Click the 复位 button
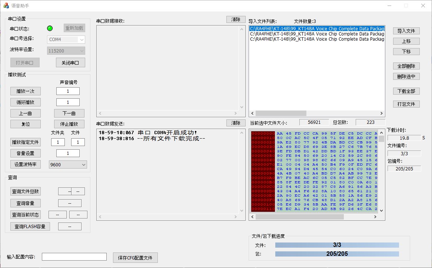This screenshot has height=268, width=432. pyautogui.click(x=25, y=124)
